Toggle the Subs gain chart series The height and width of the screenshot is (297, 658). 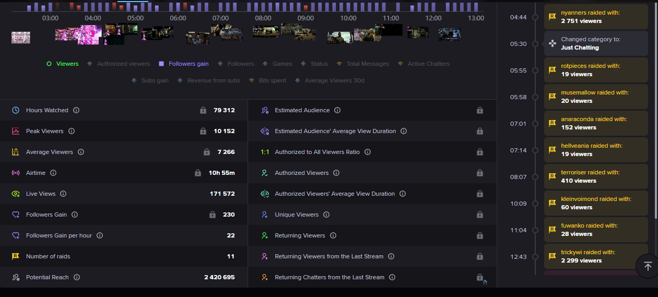click(x=150, y=80)
